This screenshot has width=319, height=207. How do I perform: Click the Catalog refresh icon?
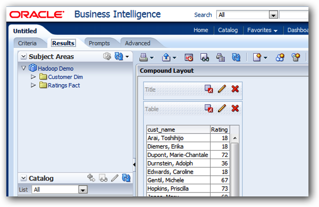point(126,178)
